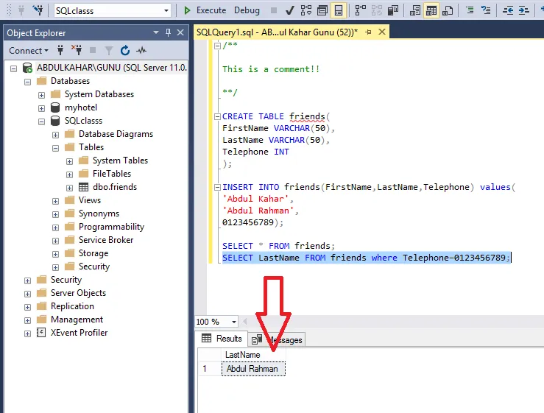Expand the Programmability folder

tap(55, 227)
